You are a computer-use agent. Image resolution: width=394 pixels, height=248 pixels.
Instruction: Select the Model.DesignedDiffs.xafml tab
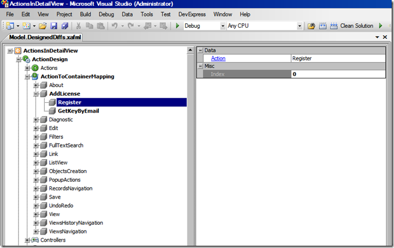click(x=45, y=37)
